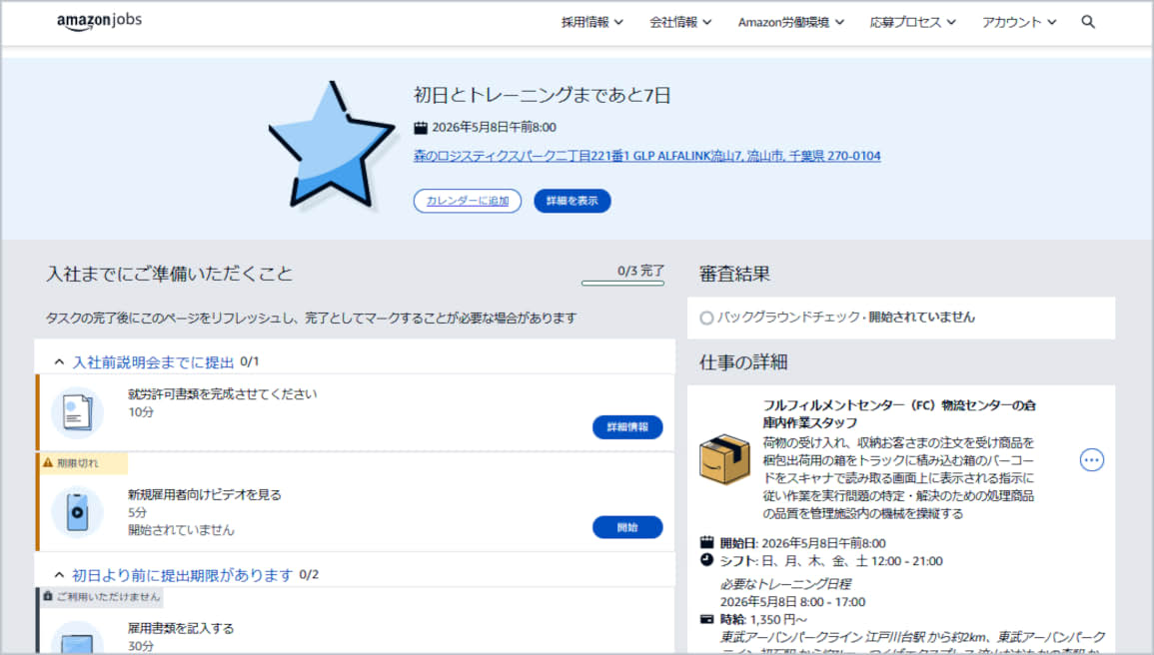Click the calendar icon beside 開始日
Screen dimensions: 1154x655
pyautogui.click(x=706, y=542)
